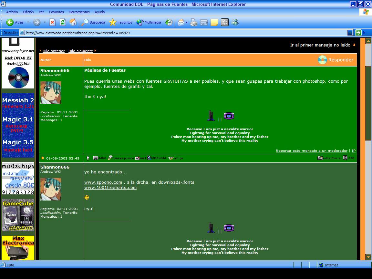The image size is (372, 279).
Task: Click 'Reportar este mensaje a un moderador'
Action: [x=311, y=151]
